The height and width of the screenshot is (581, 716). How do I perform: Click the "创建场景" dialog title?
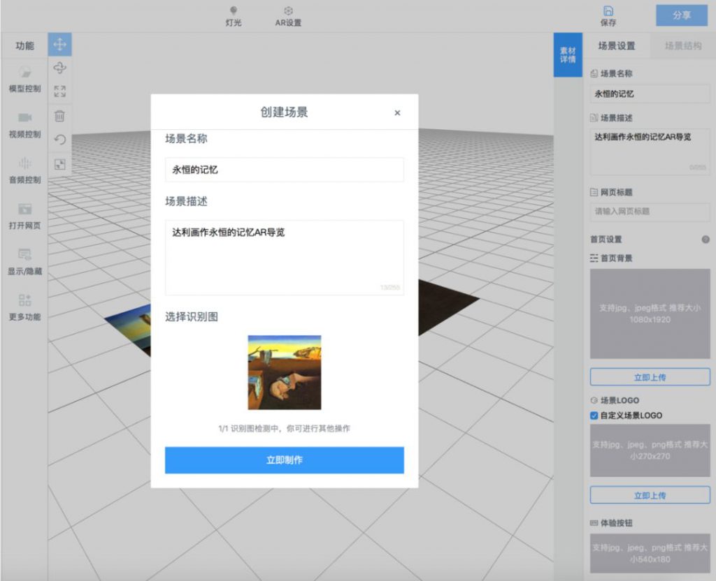coord(284,112)
